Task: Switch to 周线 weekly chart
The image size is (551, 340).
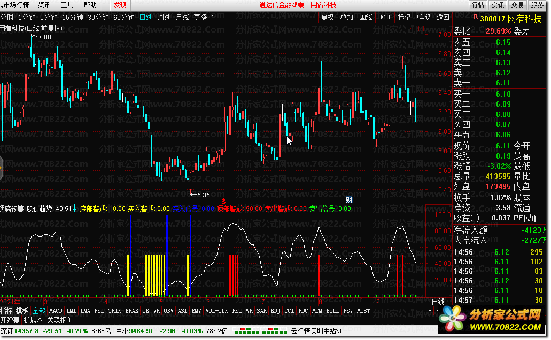Action: [x=164, y=17]
